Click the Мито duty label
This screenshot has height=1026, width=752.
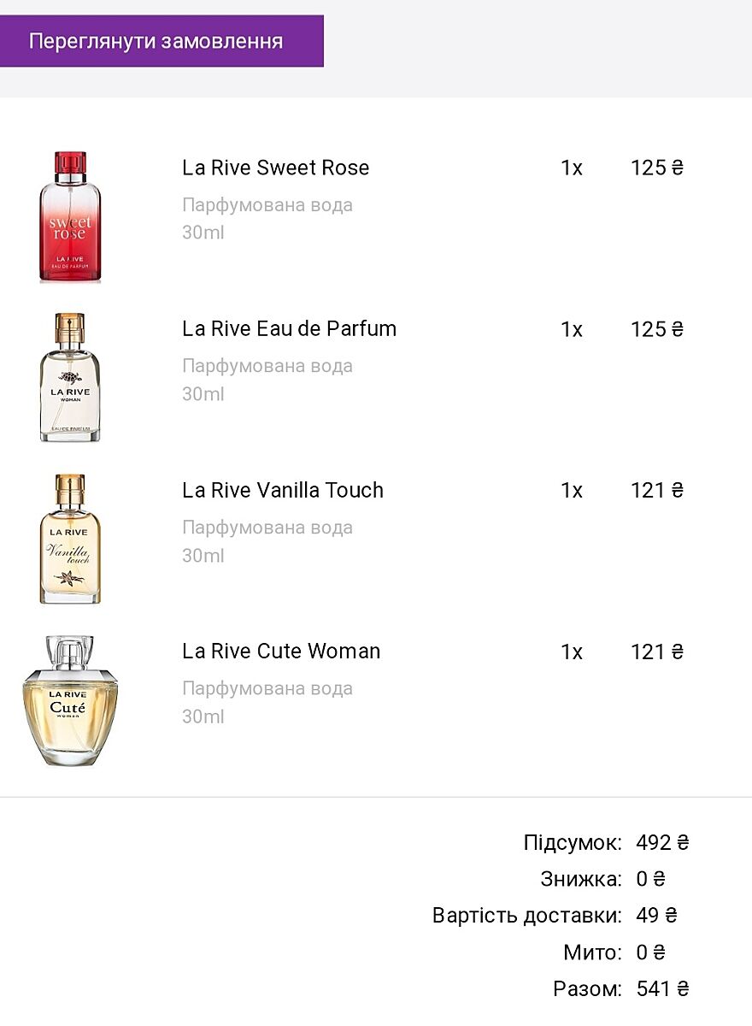click(592, 952)
